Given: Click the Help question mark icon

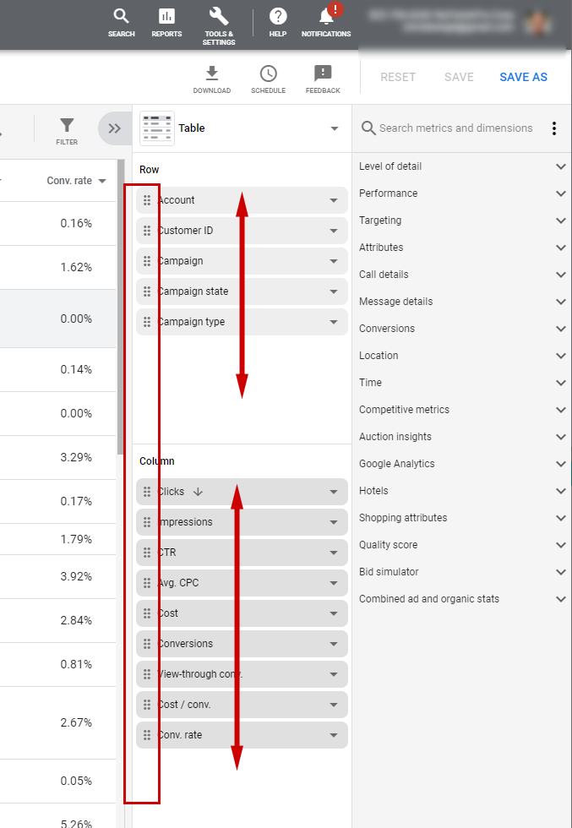Looking at the screenshot, I should point(278,16).
